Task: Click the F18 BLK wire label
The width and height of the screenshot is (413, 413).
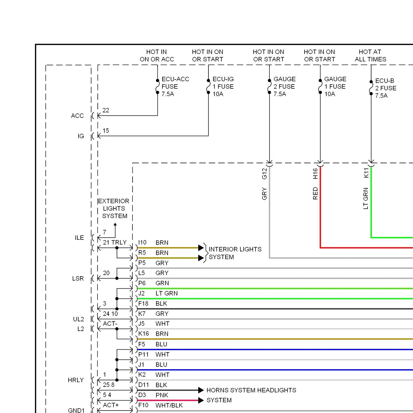Action: pyautogui.click(x=153, y=303)
